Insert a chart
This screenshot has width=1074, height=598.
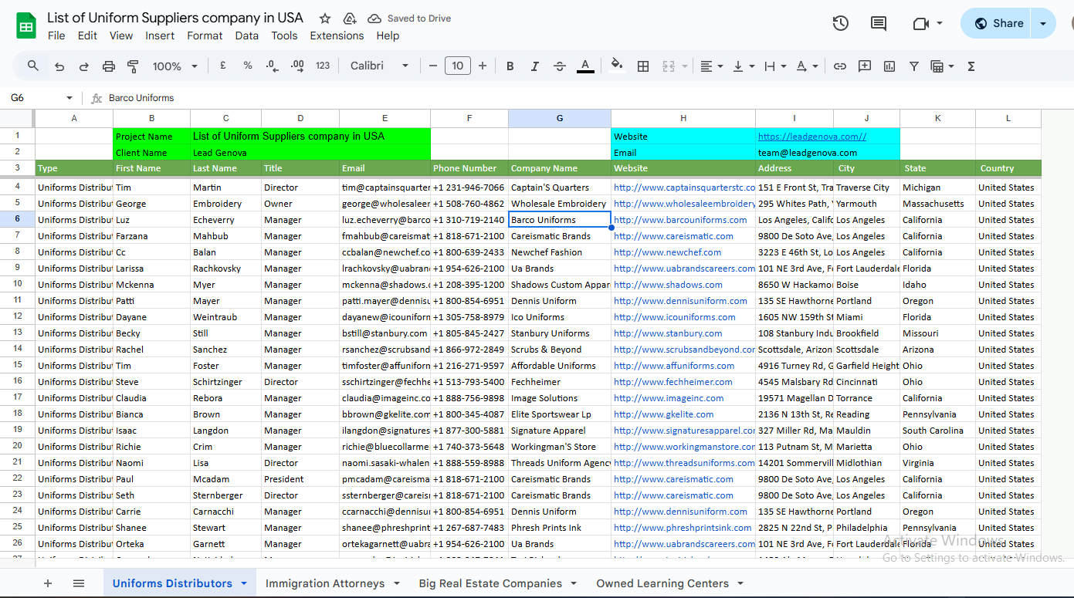[889, 66]
